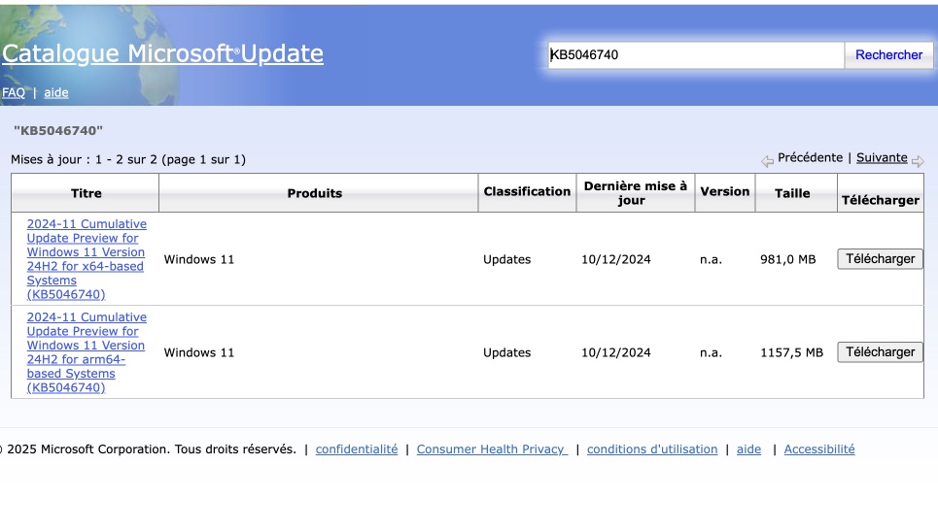Screen dimensions: 938x531
Task: Sort results by Titre column header
Action: pos(87,193)
